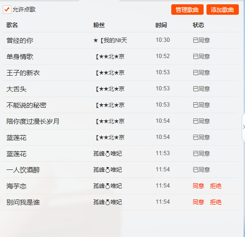This screenshot has height=237, width=245.
Task: Open 管理歌曲 button
Action: tap(187, 10)
